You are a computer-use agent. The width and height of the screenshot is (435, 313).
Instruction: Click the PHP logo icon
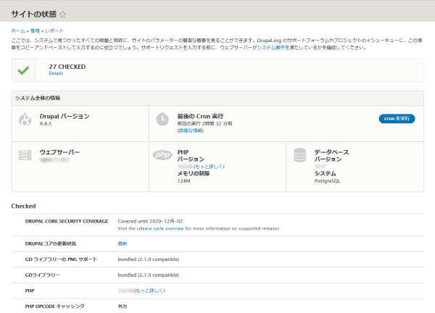[x=162, y=155]
